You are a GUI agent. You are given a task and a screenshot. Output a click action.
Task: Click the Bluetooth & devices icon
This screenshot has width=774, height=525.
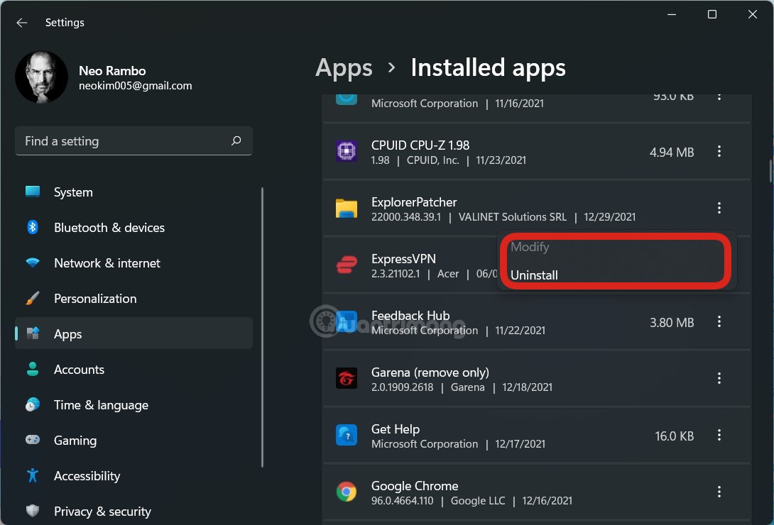point(33,227)
